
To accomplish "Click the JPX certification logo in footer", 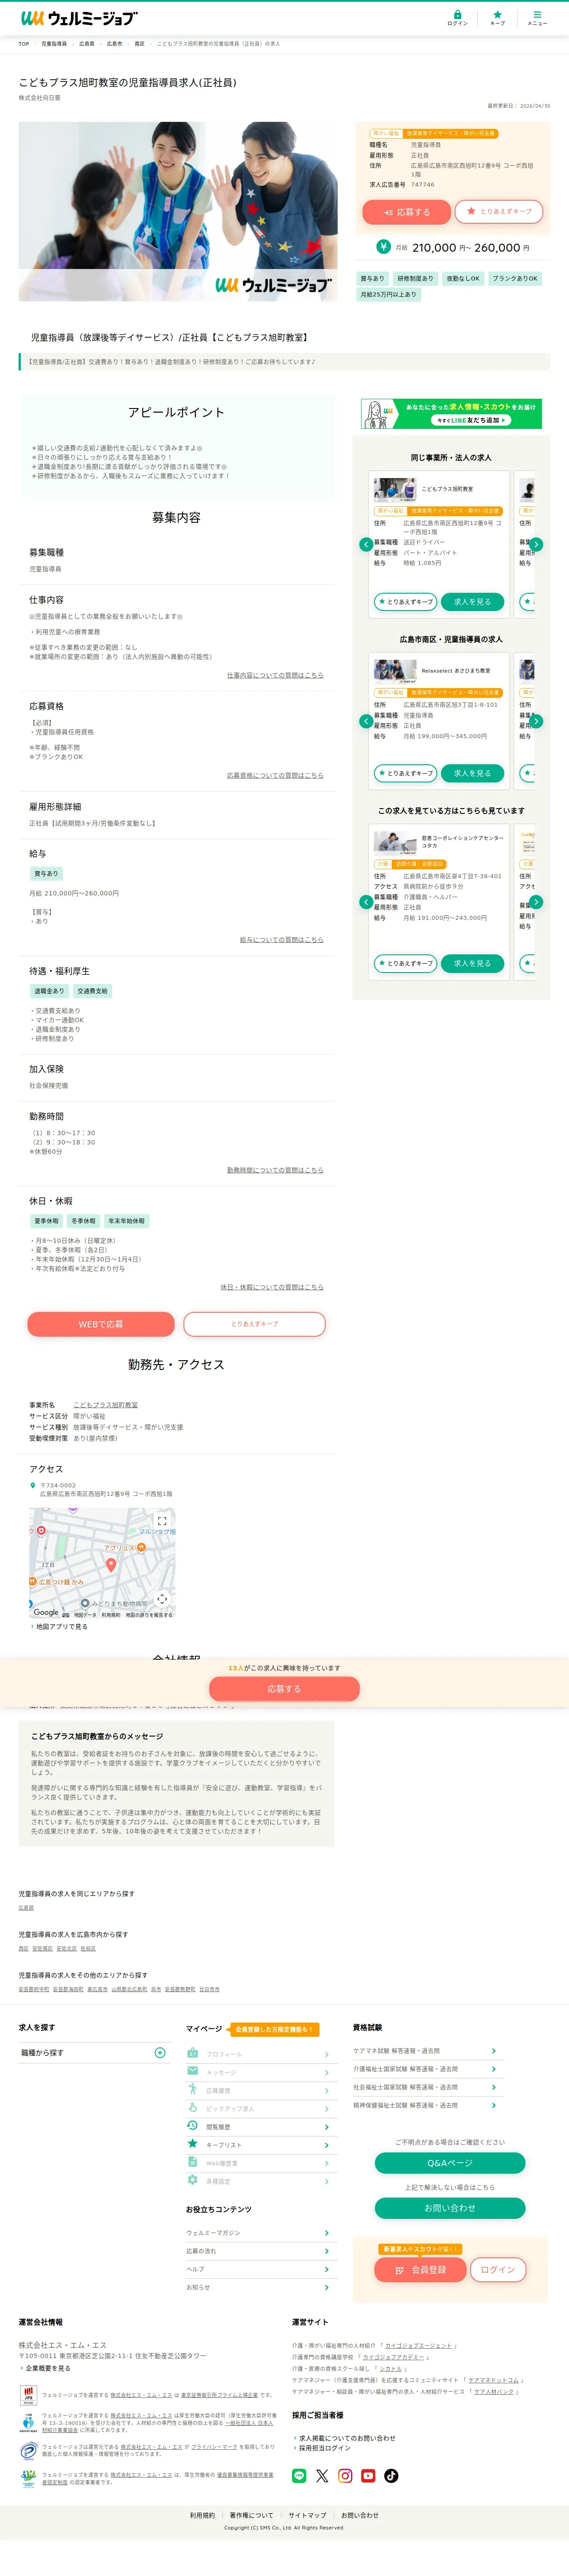I will pos(28,2395).
